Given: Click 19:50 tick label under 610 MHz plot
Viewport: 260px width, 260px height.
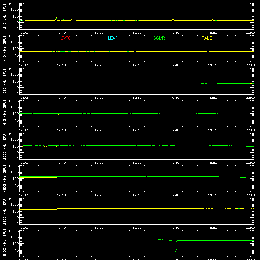Looking at the screenshot, I should [x=213, y=98].
